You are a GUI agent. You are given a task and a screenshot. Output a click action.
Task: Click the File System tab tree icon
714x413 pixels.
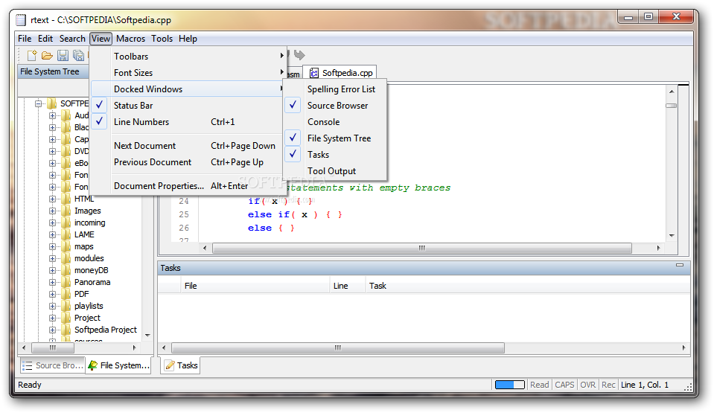click(93, 365)
